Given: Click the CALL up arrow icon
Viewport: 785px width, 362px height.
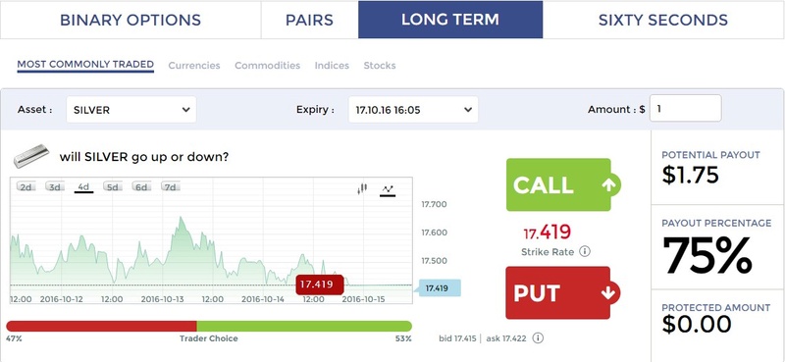Looking at the screenshot, I should click(x=608, y=185).
